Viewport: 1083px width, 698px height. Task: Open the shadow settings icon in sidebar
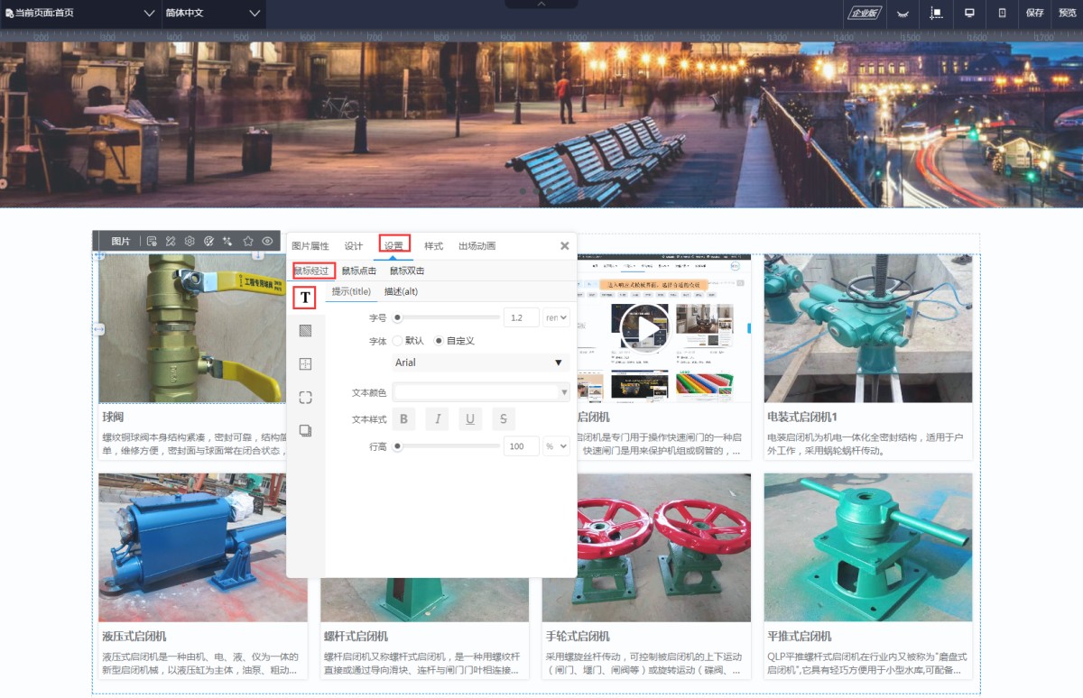pos(305,430)
